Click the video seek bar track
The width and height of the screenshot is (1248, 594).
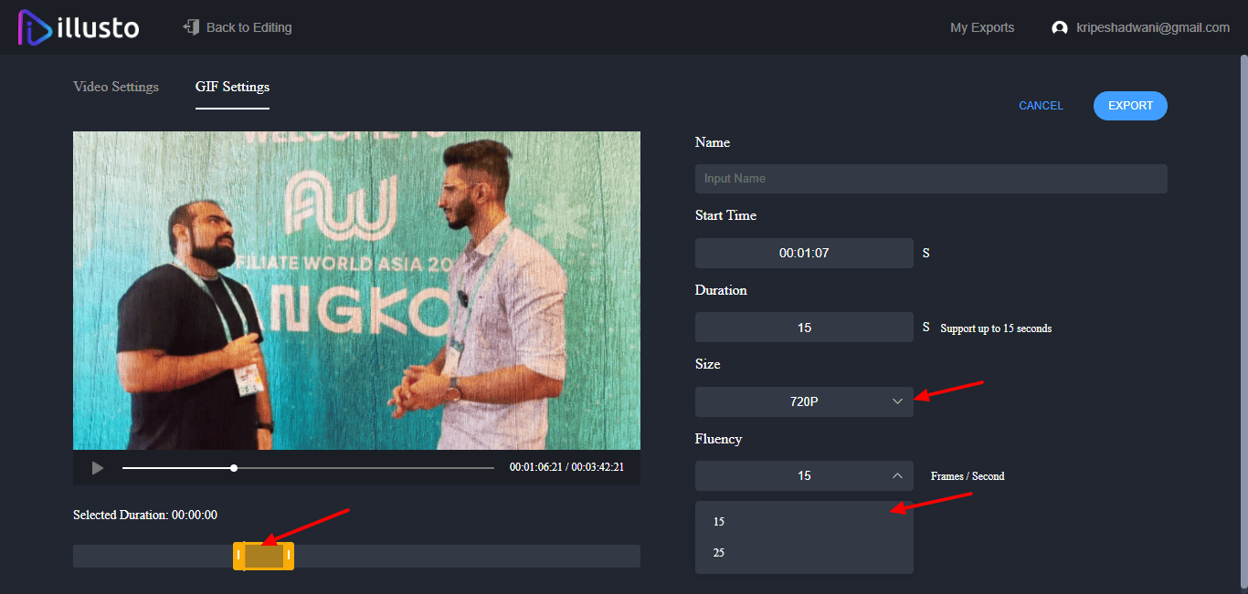[308, 468]
